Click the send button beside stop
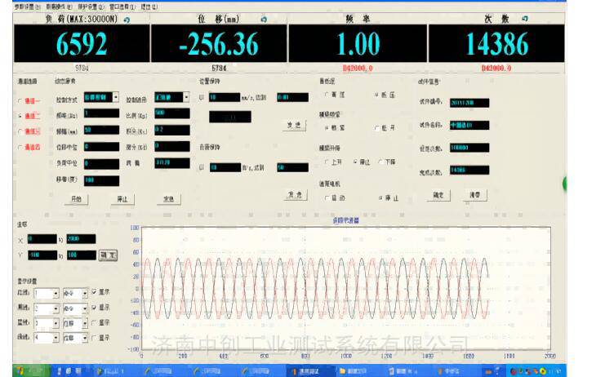 (169, 199)
